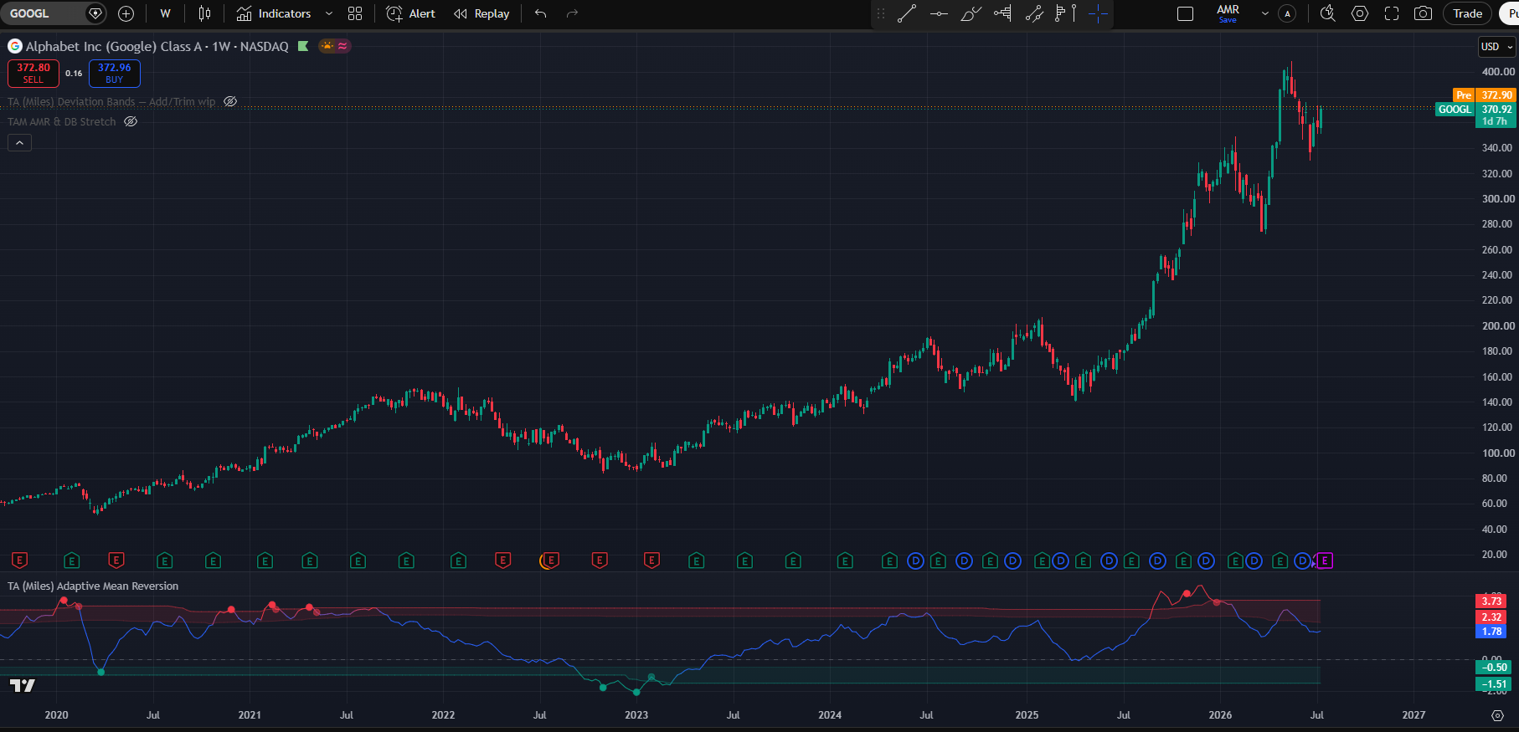Click the 200.00 price scale label
Screen dimensions: 1519x732
point(1497,326)
